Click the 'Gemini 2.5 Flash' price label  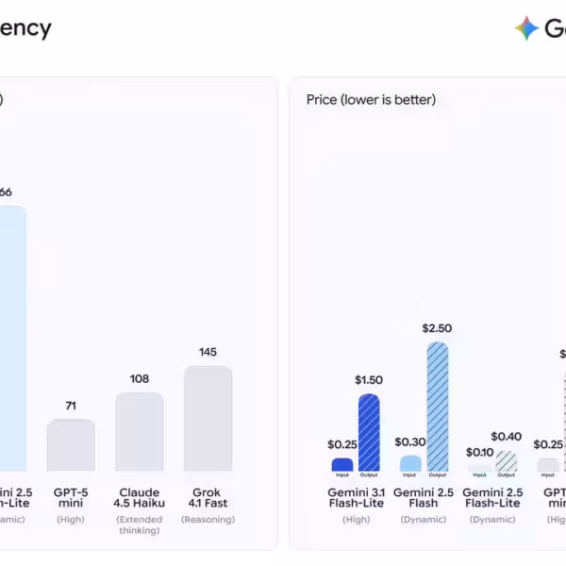pos(424,498)
